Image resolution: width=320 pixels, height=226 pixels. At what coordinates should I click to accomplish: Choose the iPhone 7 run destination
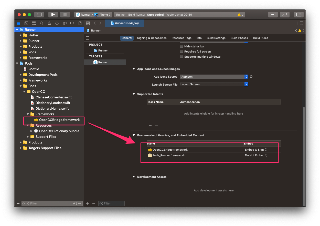tap(102, 15)
